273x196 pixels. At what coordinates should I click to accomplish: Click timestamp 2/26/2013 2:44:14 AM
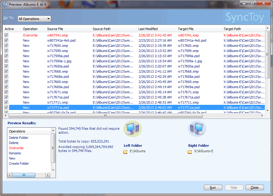[x=155, y=87]
